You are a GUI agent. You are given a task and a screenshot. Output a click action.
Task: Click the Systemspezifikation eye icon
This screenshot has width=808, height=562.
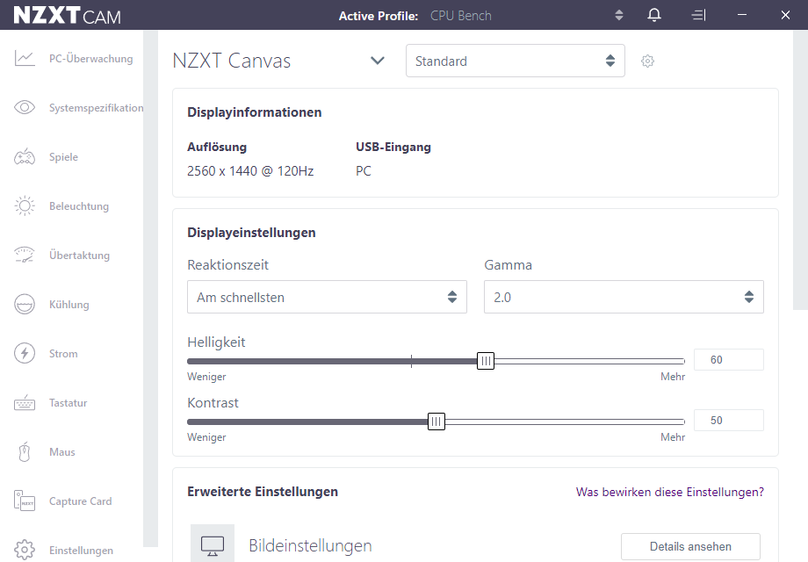tap(25, 108)
